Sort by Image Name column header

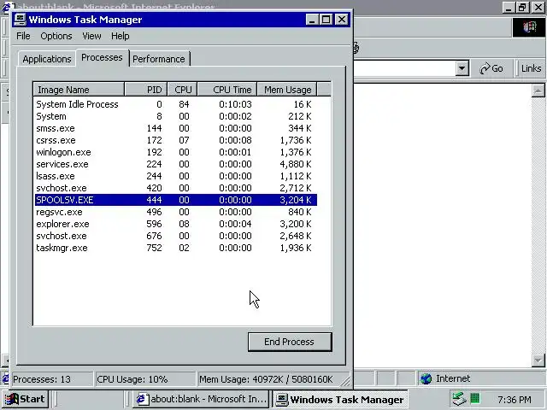click(79, 90)
